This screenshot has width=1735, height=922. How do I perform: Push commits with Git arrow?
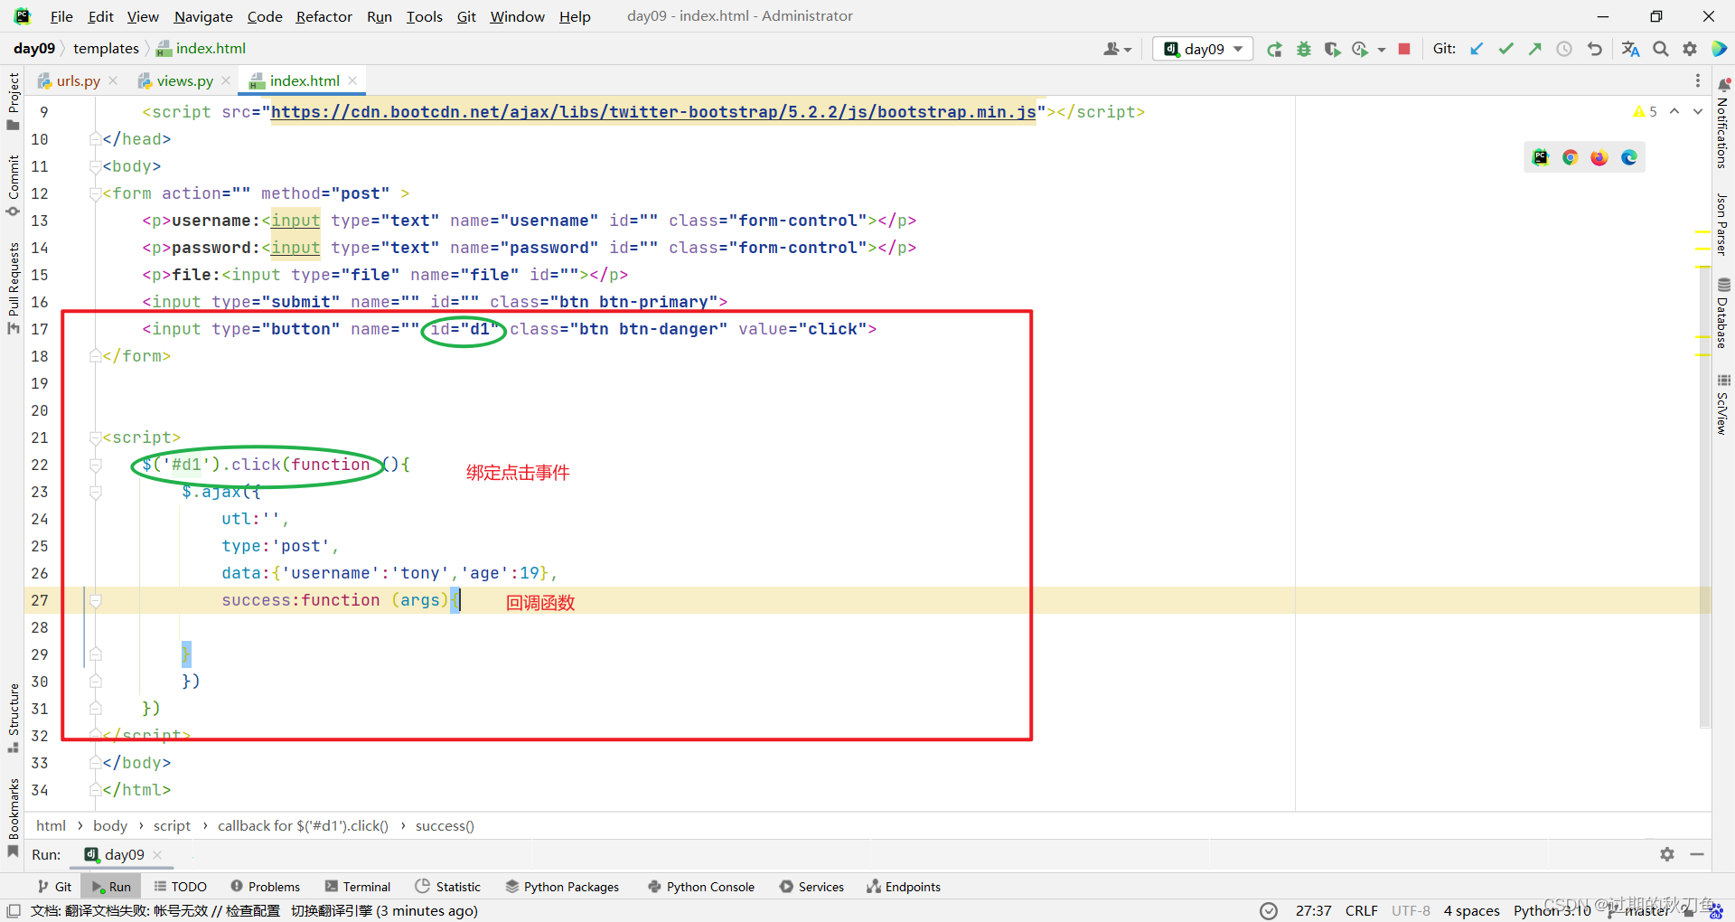coord(1534,49)
